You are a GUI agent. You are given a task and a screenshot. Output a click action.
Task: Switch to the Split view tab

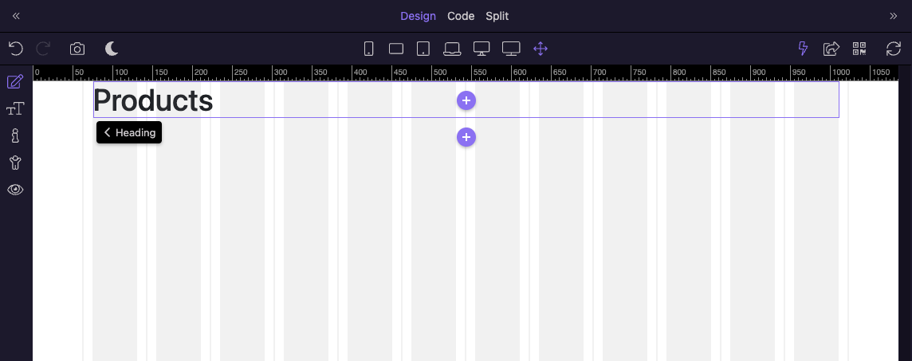pyautogui.click(x=497, y=16)
